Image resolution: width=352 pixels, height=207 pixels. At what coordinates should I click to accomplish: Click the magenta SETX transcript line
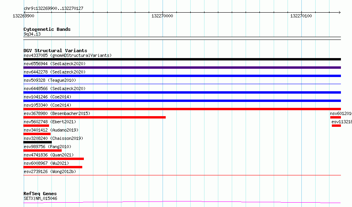(x=182, y=202)
